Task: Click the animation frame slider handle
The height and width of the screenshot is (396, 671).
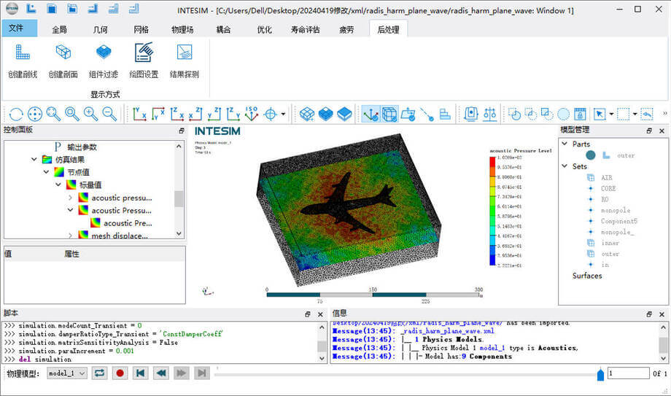Action: 600,374
